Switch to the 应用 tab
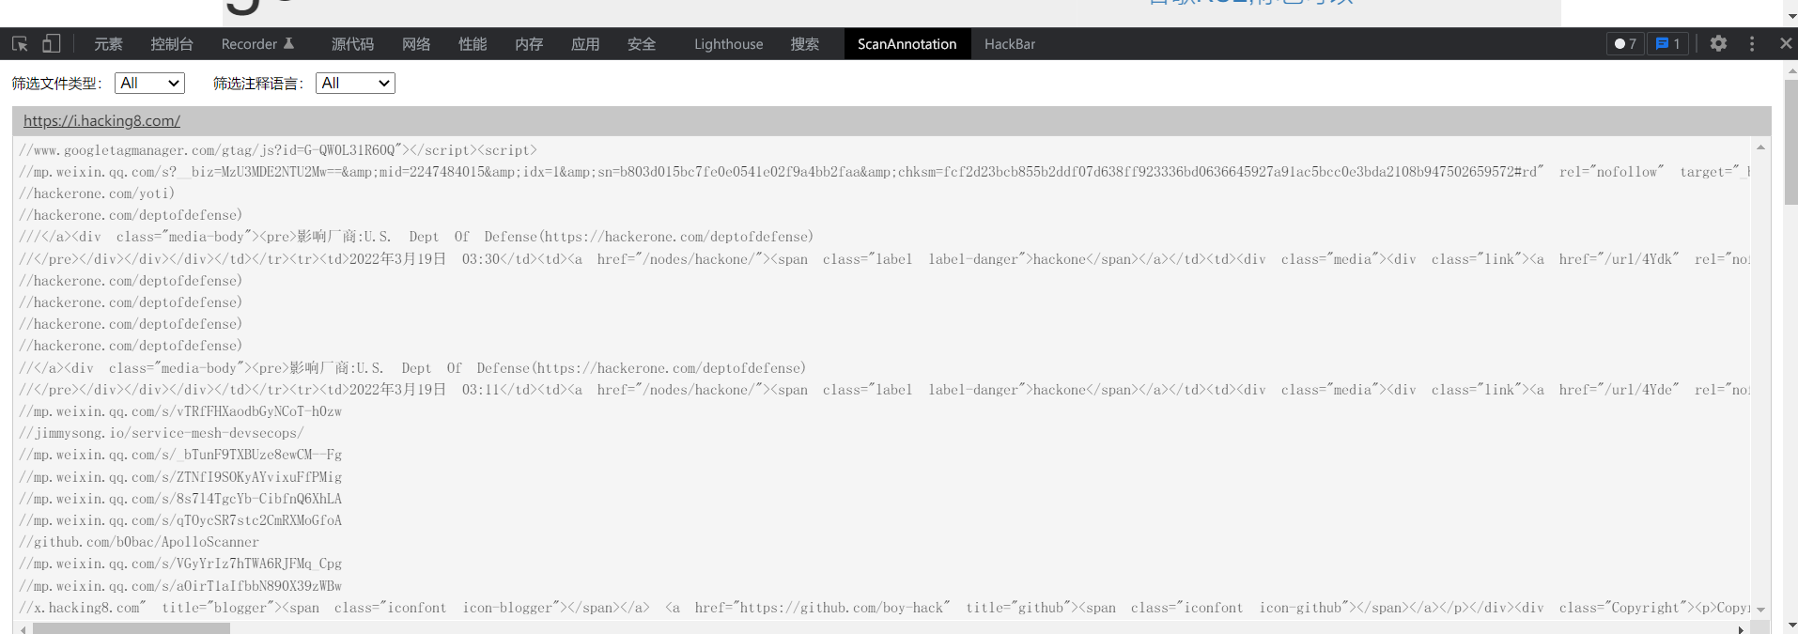Screen dimensions: 1798x634 point(585,43)
